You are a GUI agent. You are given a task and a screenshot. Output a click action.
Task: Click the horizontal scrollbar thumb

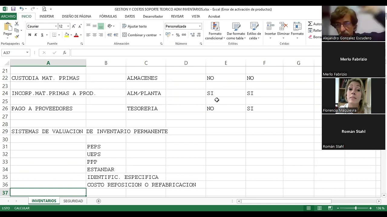(x=286, y=201)
